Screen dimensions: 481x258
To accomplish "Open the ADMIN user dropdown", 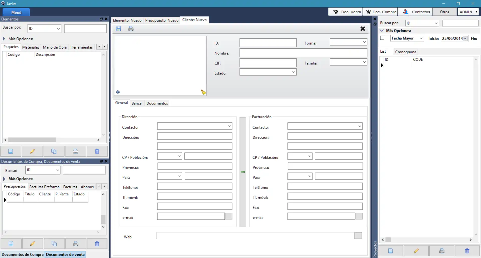I will (x=468, y=12).
